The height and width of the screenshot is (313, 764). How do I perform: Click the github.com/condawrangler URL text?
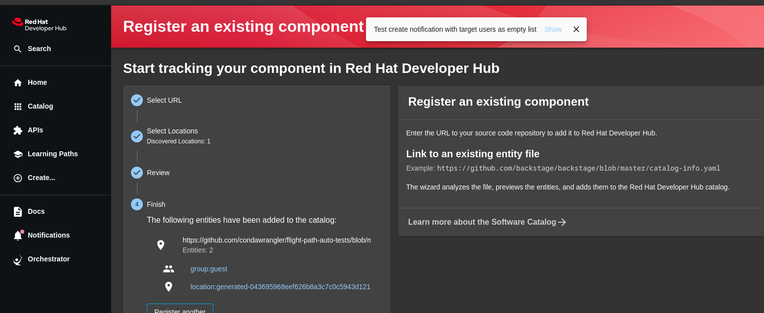276,240
